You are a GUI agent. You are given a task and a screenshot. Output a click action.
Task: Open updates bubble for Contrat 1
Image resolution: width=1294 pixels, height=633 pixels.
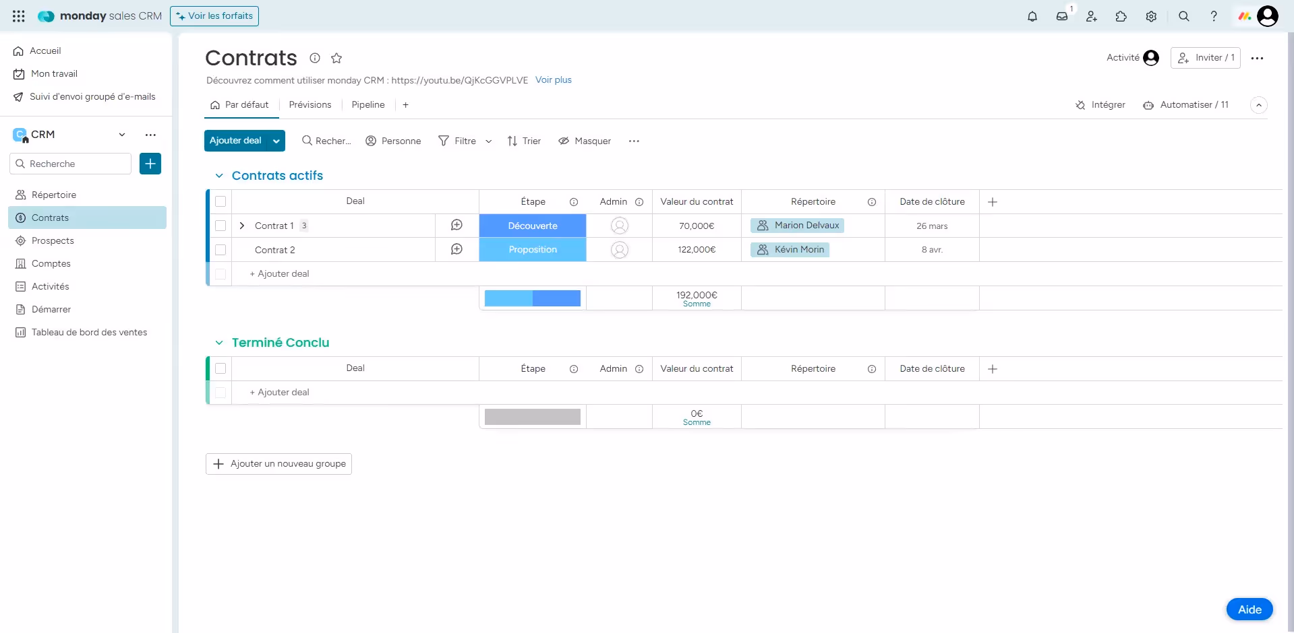coord(457,226)
